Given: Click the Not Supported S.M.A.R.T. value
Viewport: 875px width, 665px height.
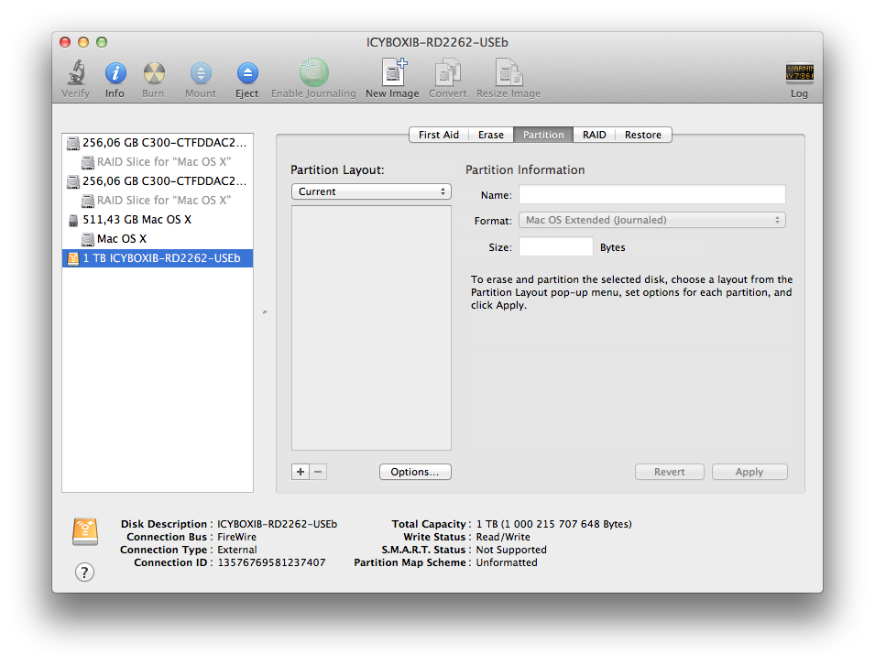Looking at the screenshot, I should click(x=511, y=550).
